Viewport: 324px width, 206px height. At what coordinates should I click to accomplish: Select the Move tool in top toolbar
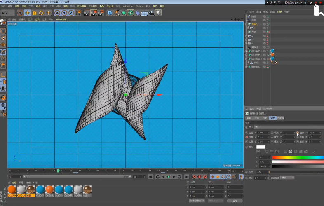pos(27,13)
